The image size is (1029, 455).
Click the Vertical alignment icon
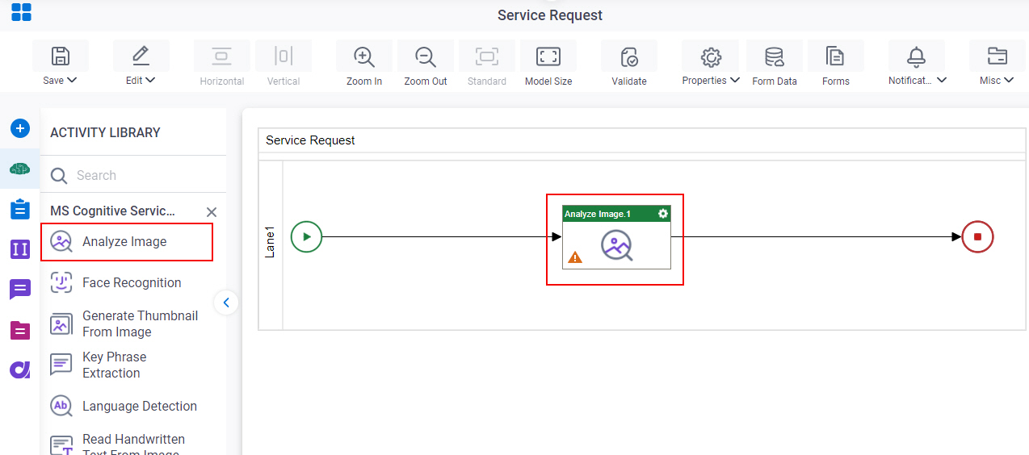coord(283,56)
